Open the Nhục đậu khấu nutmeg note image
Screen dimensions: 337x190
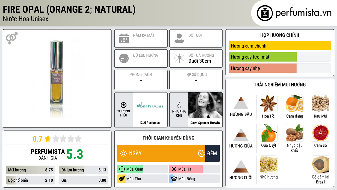point(295,133)
